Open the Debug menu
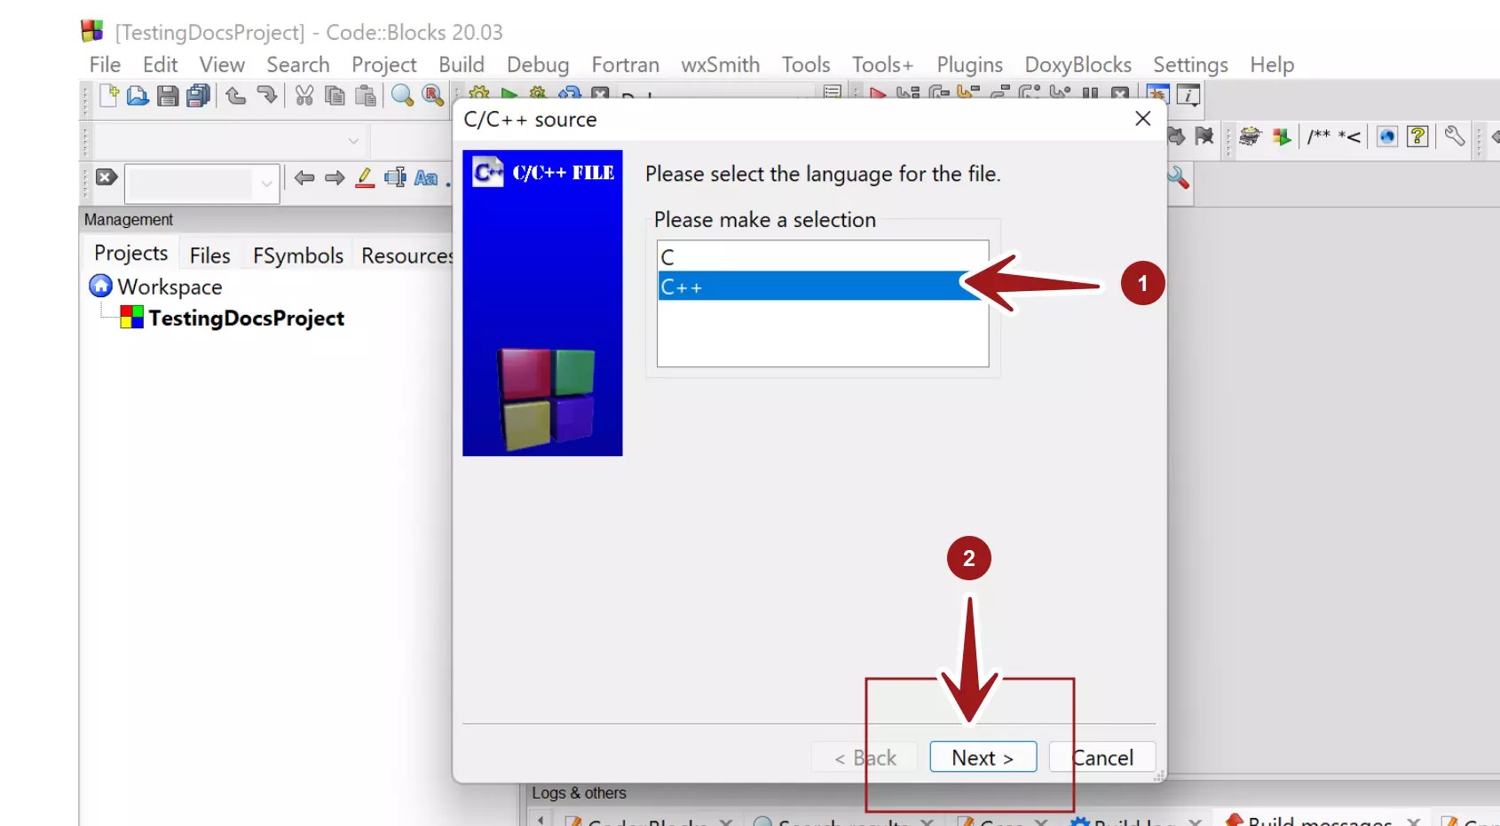This screenshot has height=826, width=1500. click(x=538, y=65)
